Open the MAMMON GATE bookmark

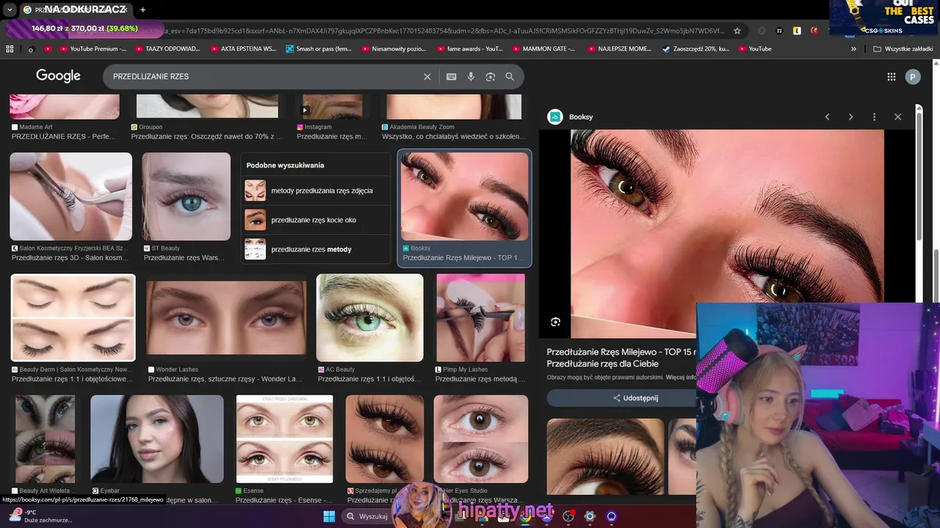tap(544, 49)
